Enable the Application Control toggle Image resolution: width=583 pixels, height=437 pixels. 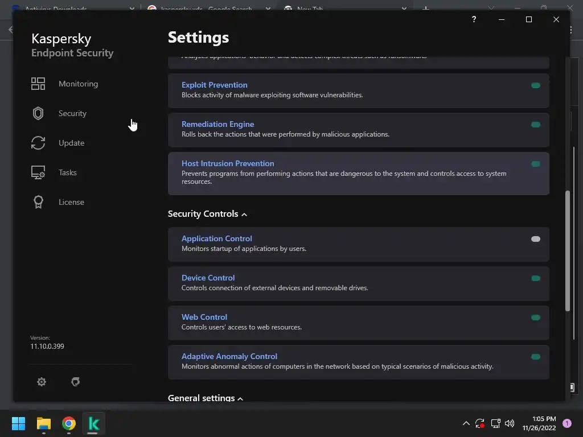[x=535, y=239]
